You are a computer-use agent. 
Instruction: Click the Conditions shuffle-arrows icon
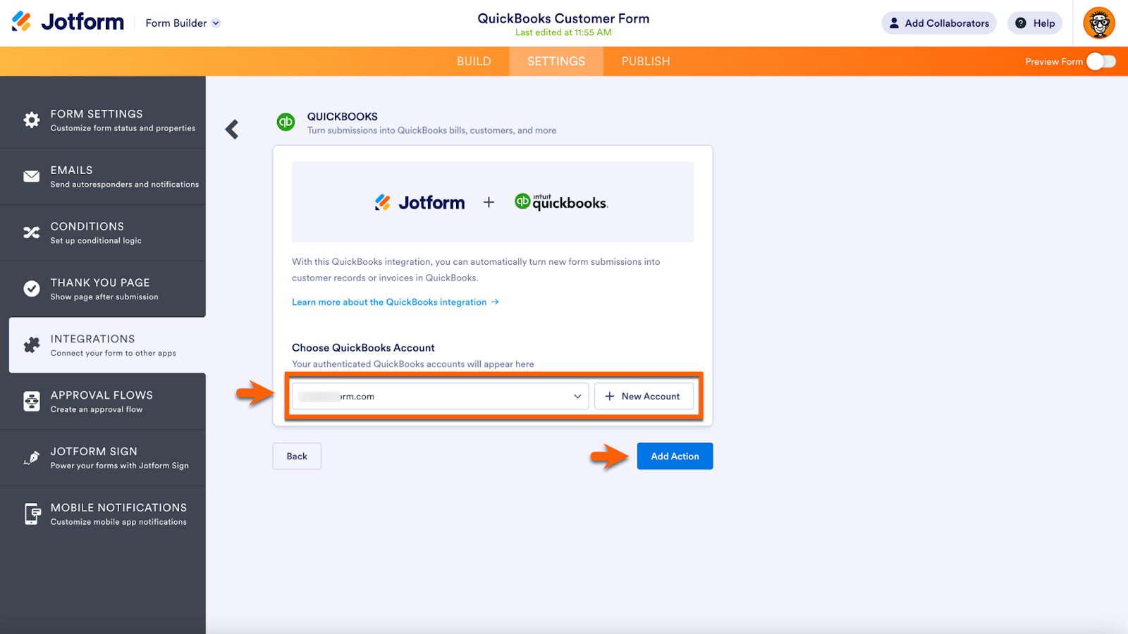click(32, 232)
